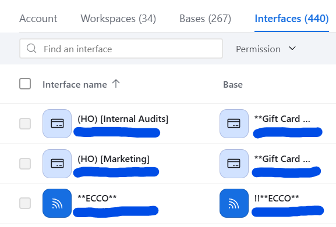Open the Account tab
Viewport: 336px width, 227px height.
pos(38,19)
